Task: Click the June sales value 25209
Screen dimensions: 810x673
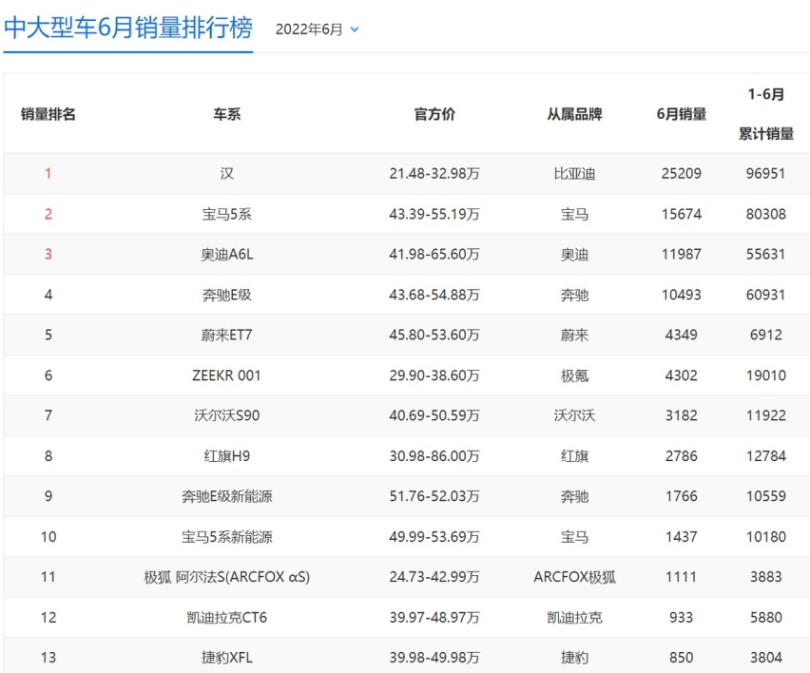Action: click(x=682, y=173)
